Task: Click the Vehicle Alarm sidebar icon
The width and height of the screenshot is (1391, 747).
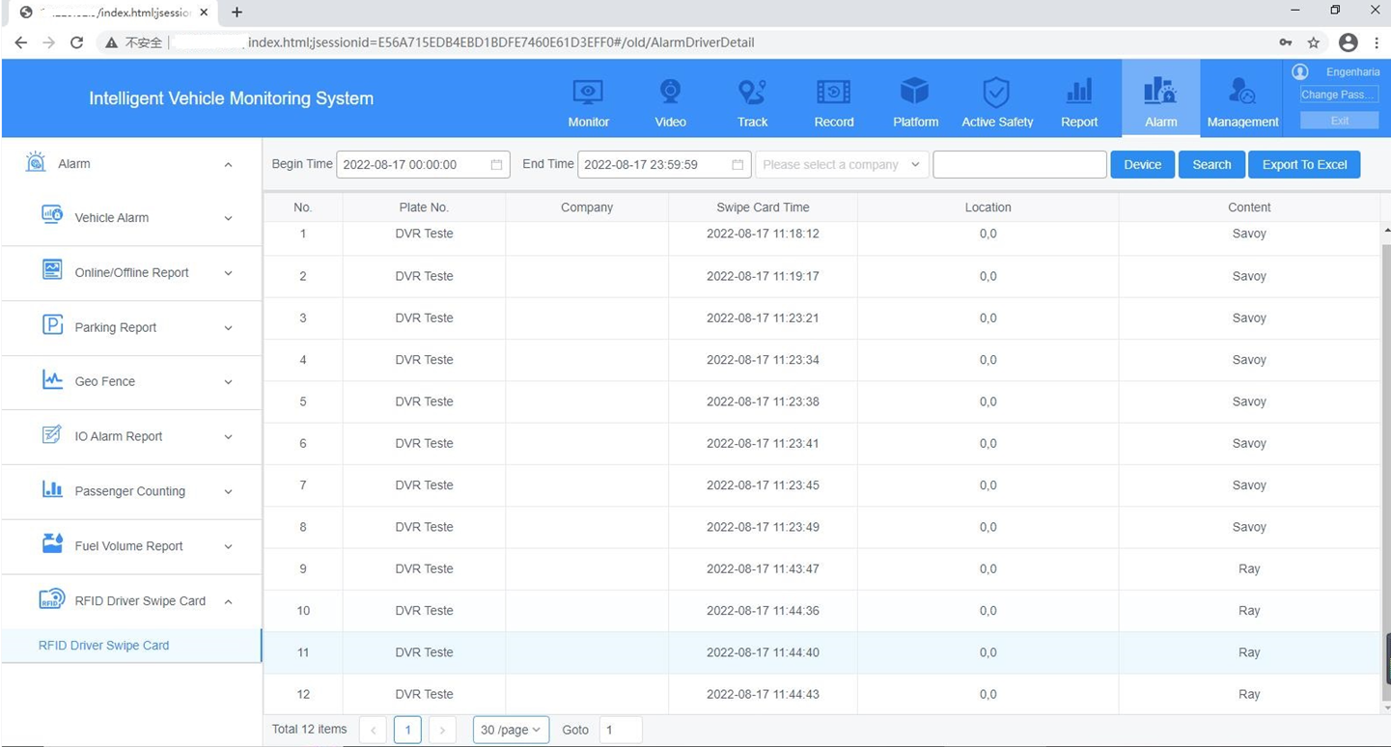Action: tap(52, 215)
